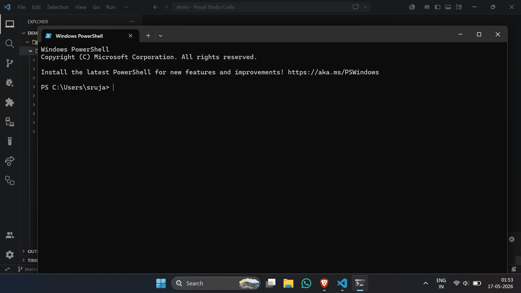Image resolution: width=521 pixels, height=293 pixels.
Task: Open the Run menu
Action: coord(110,7)
